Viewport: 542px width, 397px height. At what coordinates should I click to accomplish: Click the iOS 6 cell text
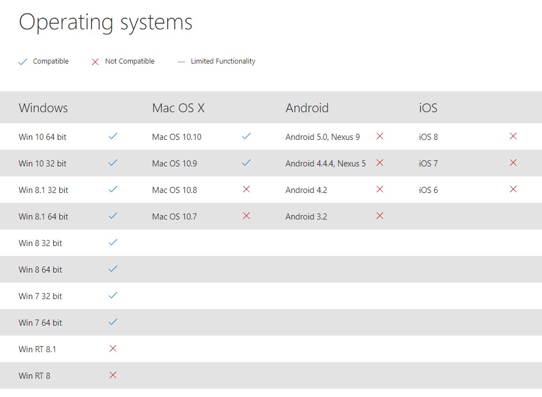pos(429,190)
